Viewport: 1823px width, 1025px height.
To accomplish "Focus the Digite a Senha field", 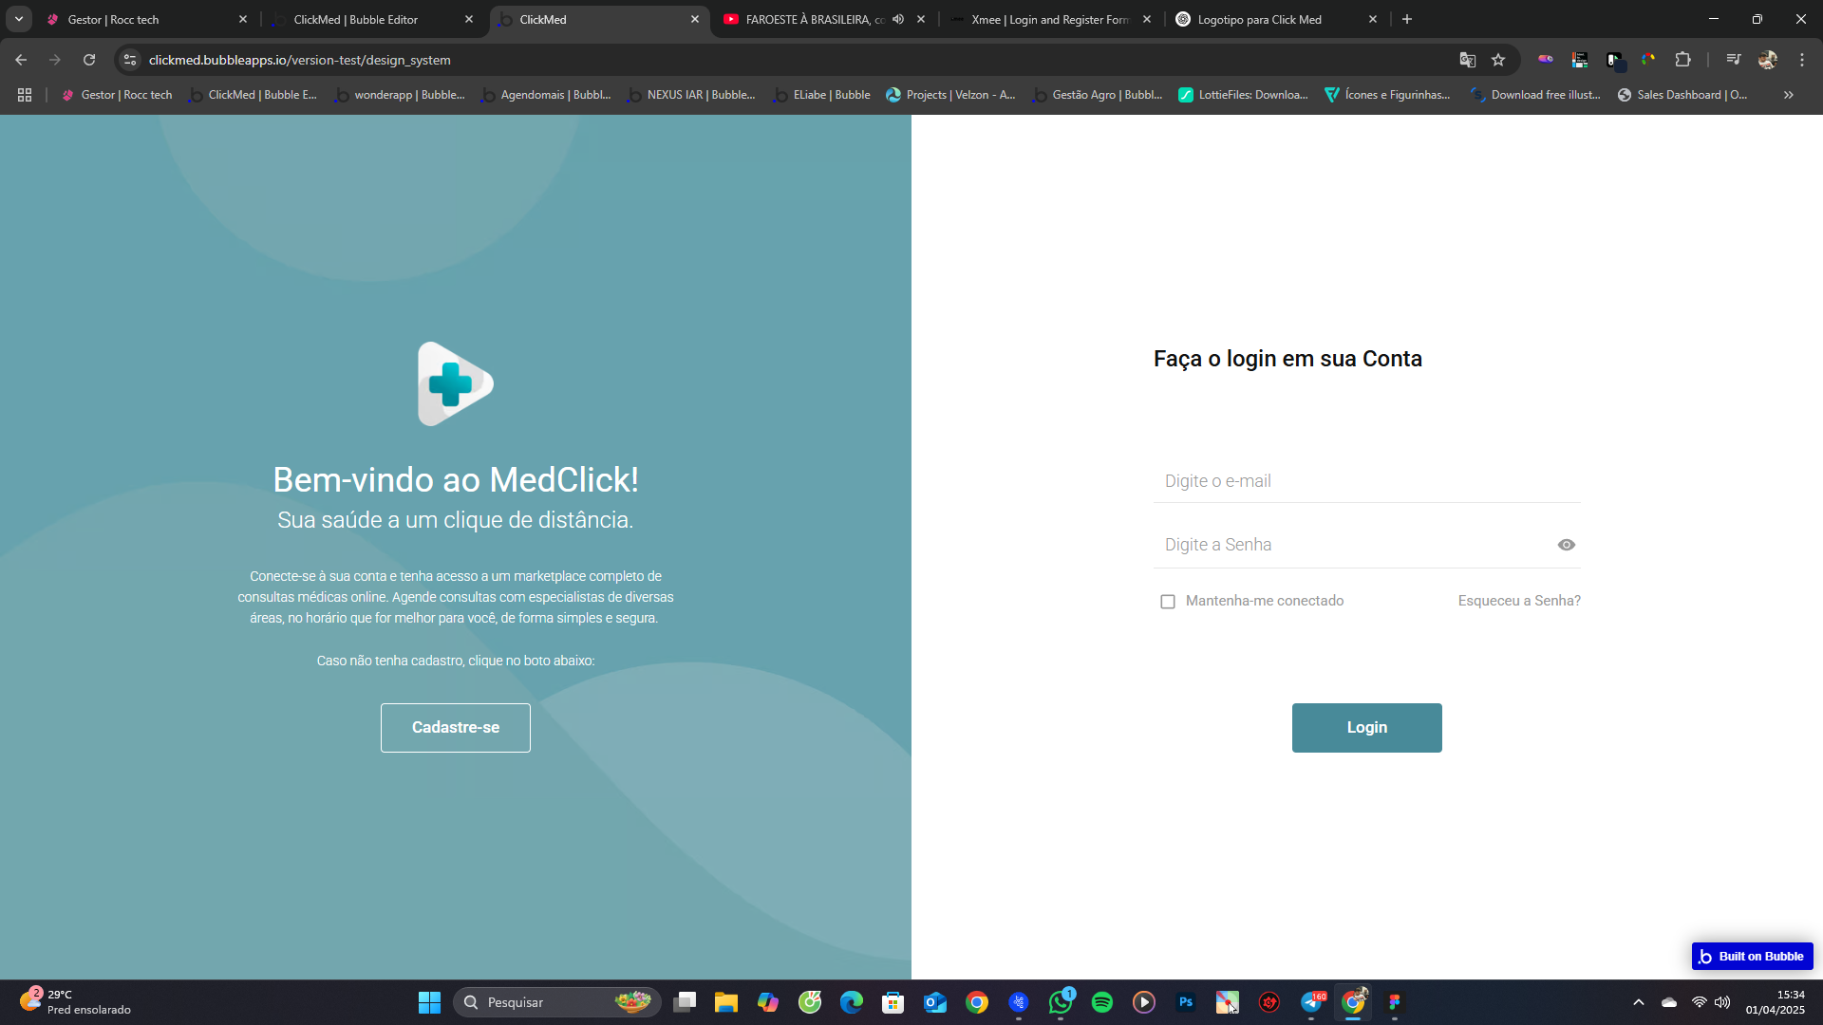I will 1348,545.
